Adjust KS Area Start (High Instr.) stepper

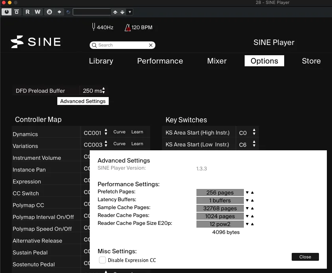(x=254, y=132)
